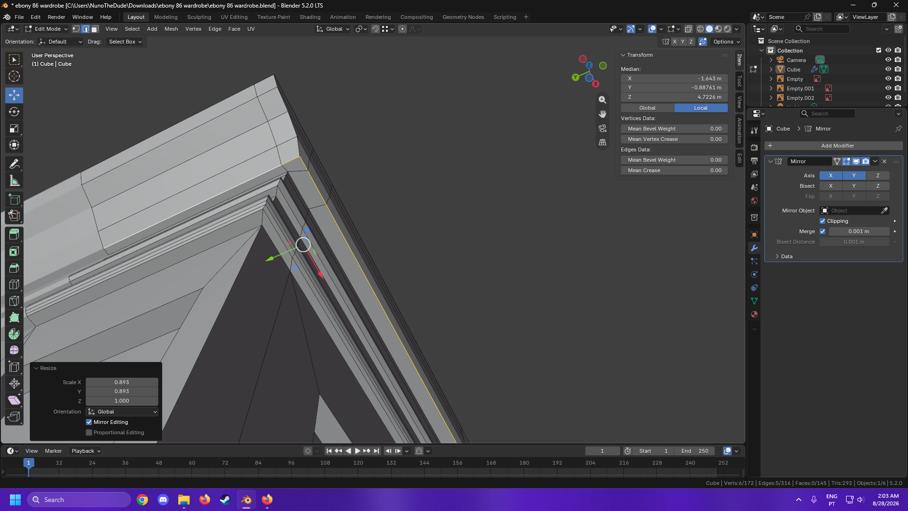Remove the Mirror modifier with X

pos(884,161)
